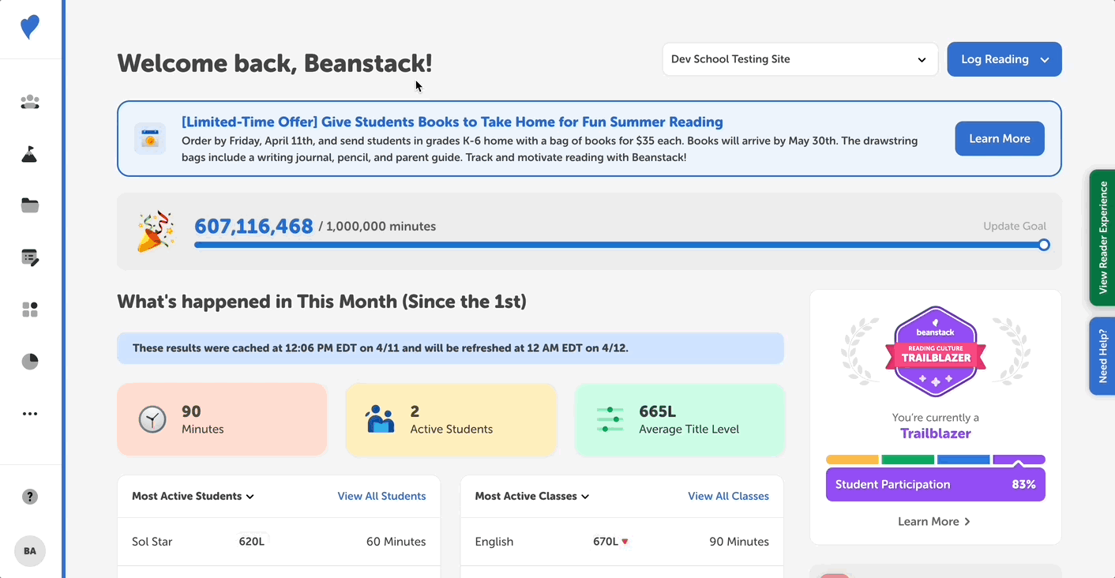Click the ellipsis icon for more sidebar options
The height and width of the screenshot is (578, 1115).
(29, 413)
